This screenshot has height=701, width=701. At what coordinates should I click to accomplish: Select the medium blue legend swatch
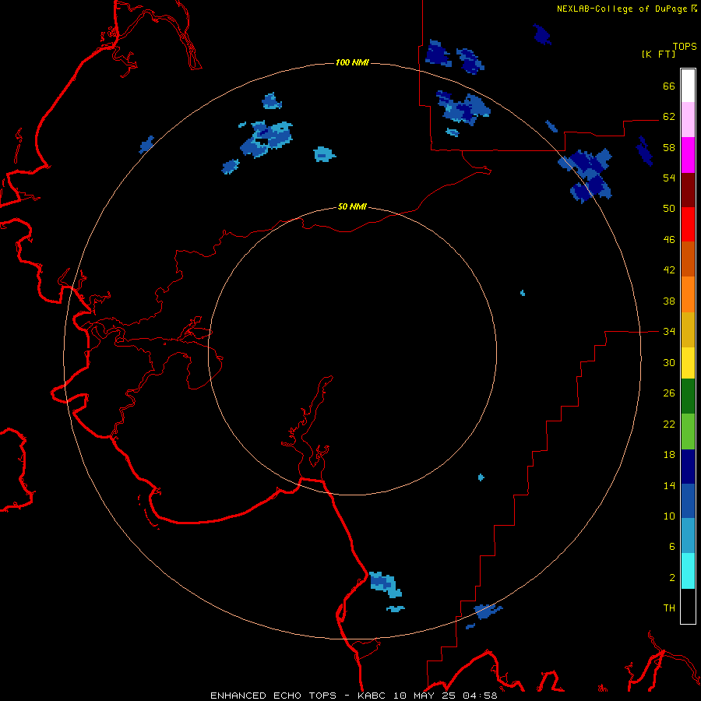coord(688,501)
